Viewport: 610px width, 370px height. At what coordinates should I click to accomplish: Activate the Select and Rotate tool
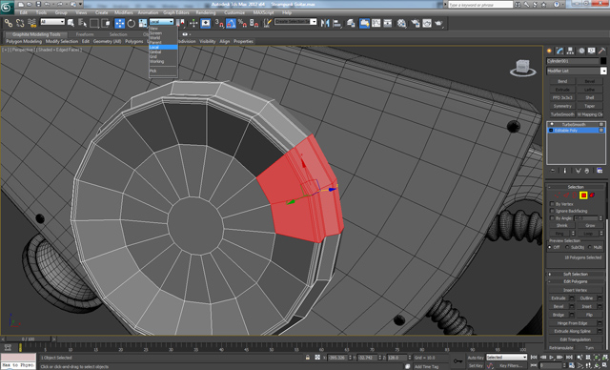[x=132, y=23]
